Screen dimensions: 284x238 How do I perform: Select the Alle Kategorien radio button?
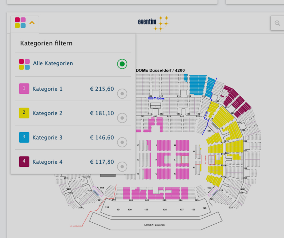[x=122, y=64]
